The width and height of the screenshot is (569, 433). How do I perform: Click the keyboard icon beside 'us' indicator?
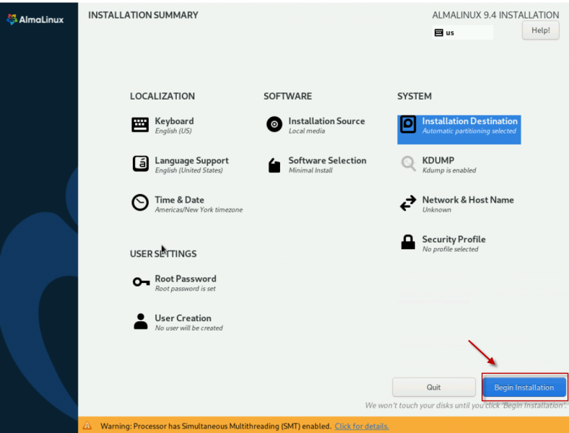(x=439, y=32)
